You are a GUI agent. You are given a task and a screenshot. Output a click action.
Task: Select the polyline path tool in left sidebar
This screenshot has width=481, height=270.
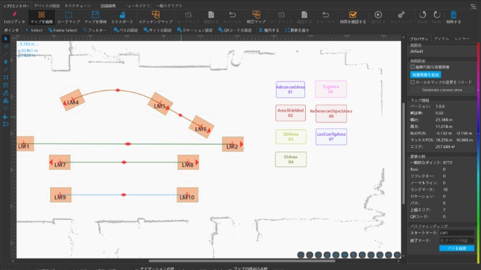[x=5, y=70]
